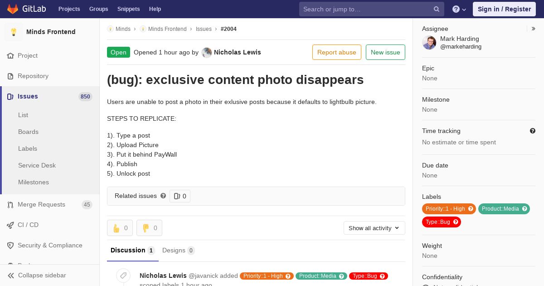This screenshot has height=286, width=544.
Task: Click help icon on Product::Media sidebar label
Action: point(525,209)
